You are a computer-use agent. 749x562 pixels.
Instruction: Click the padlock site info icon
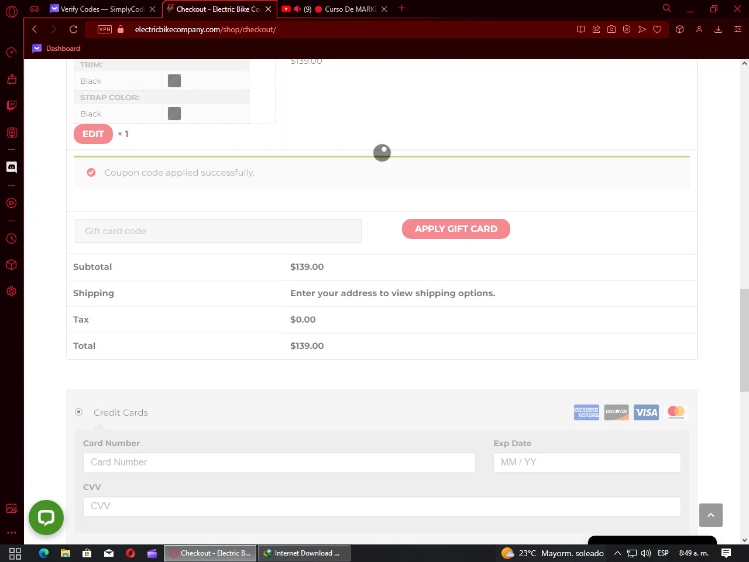(x=121, y=29)
